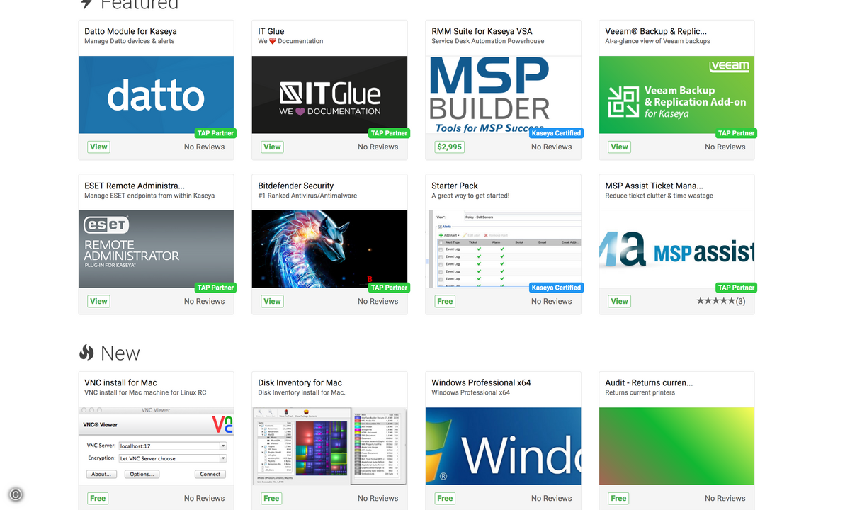
Task: Click No Reviews on Windows Professional x64
Action: coord(551,498)
